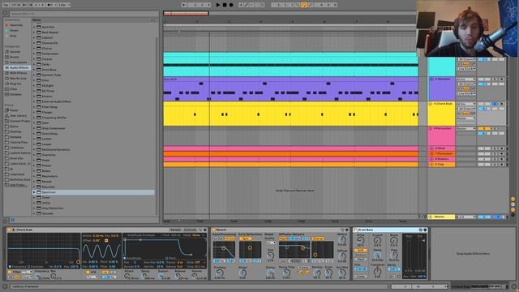519x292 pixels.
Task: Toggle the Operator track arm button
Action: [x=502, y=79]
